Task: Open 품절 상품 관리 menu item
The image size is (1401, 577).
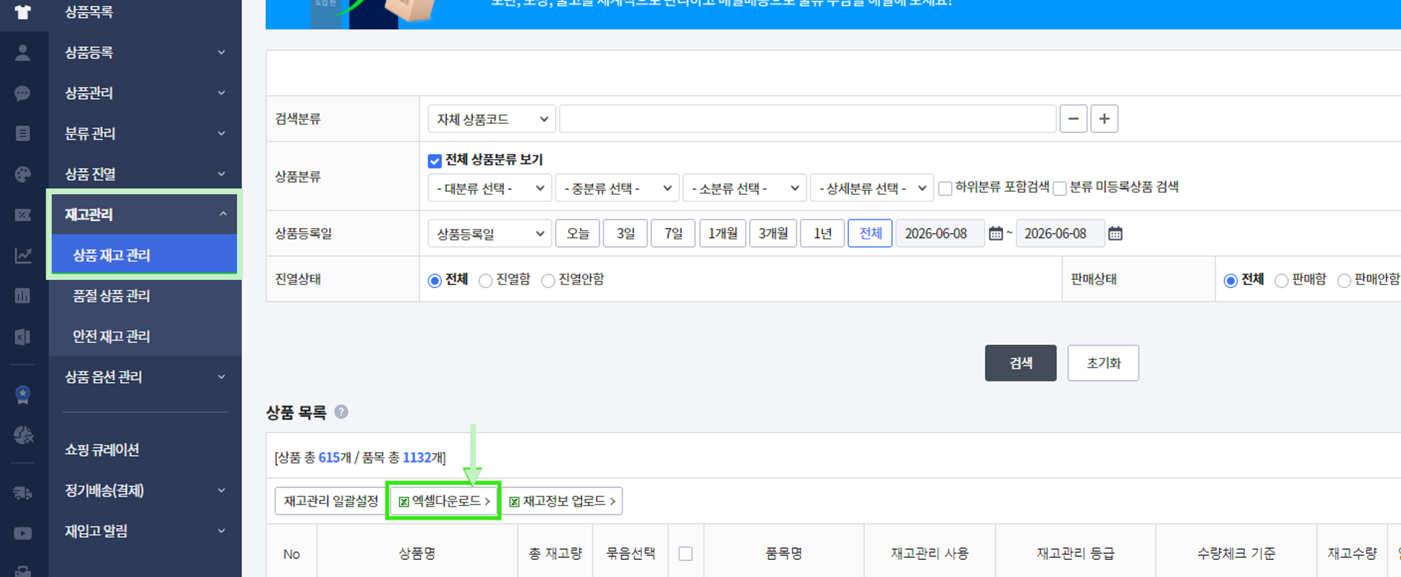Action: [x=111, y=295]
